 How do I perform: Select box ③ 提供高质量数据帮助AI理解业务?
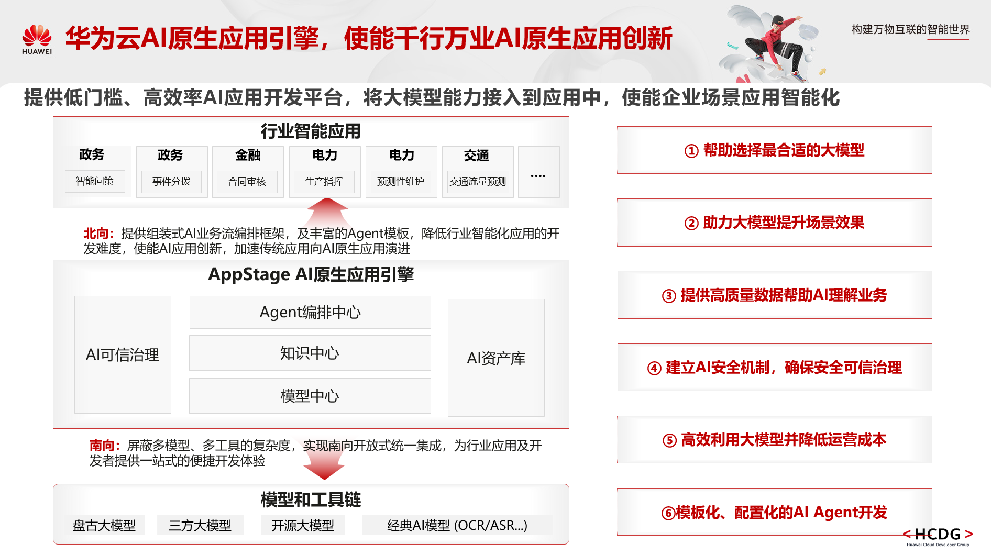click(x=775, y=295)
